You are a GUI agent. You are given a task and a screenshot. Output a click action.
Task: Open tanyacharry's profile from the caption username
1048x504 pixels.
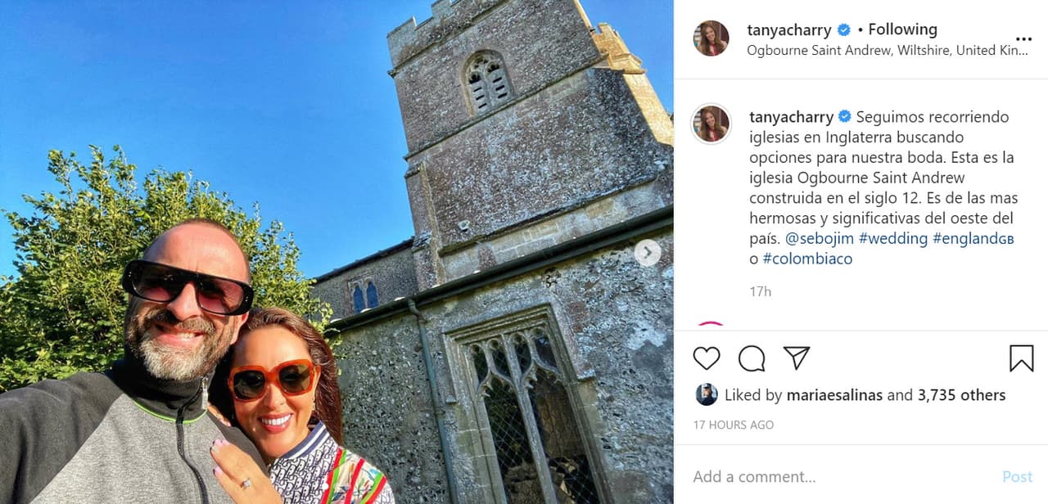coord(788,116)
